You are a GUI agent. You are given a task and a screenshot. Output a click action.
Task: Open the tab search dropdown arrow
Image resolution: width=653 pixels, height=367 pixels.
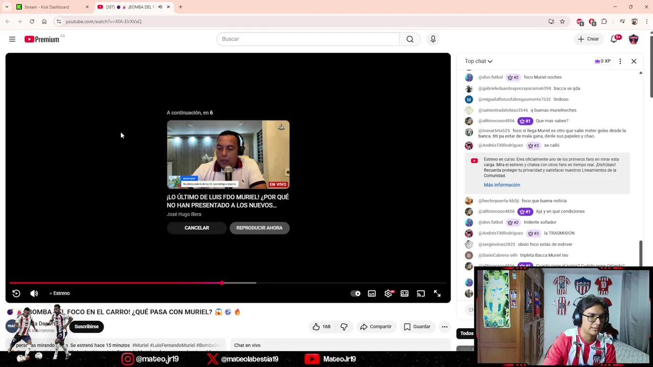[x=7, y=7]
